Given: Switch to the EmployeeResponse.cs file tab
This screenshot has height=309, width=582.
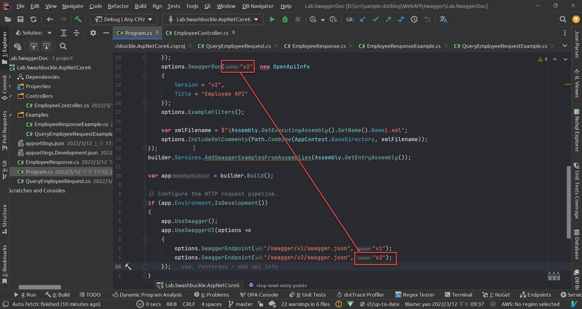Looking at the screenshot, I should coord(315,46).
